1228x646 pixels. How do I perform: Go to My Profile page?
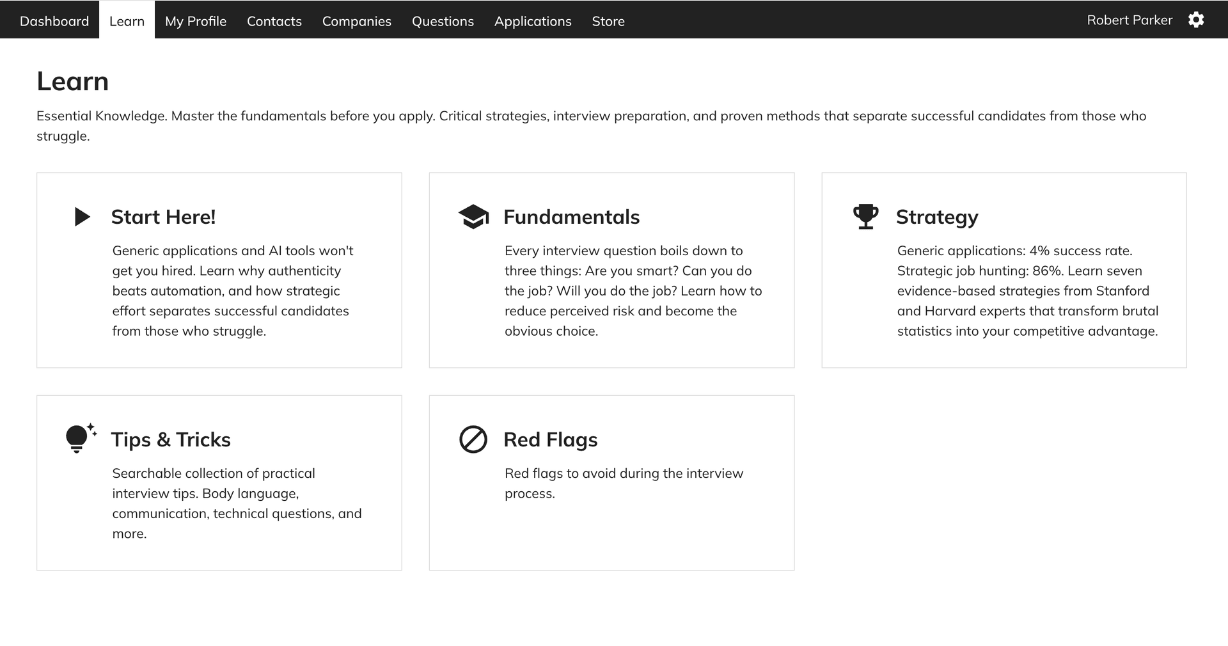pyautogui.click(x=196, y=21)
